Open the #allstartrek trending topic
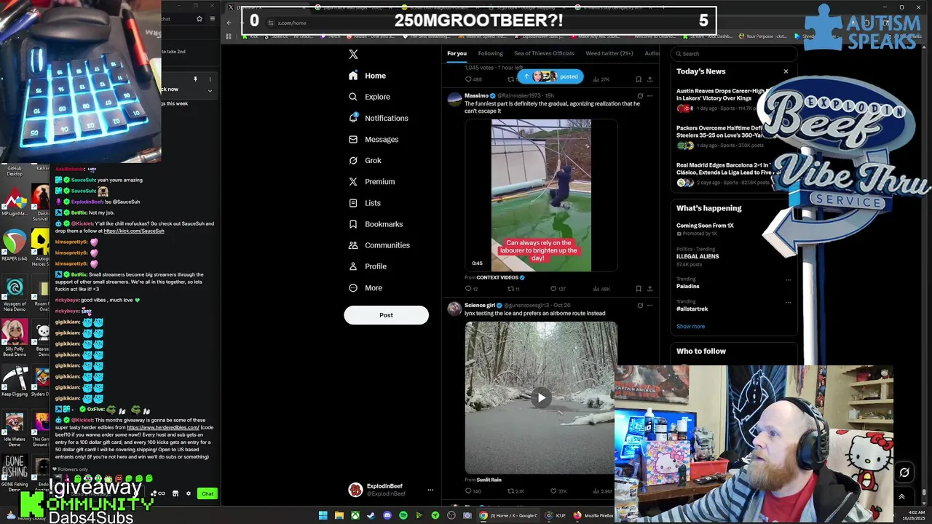Image resolution: width=932 pixels, height=524 pixels. click(x=692, y=309)
